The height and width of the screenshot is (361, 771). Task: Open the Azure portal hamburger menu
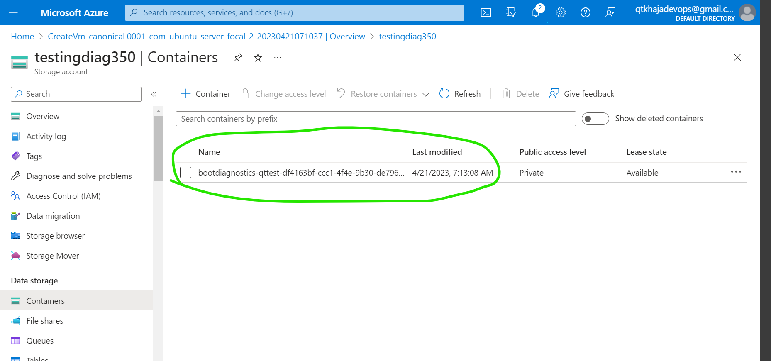point(13,12)
